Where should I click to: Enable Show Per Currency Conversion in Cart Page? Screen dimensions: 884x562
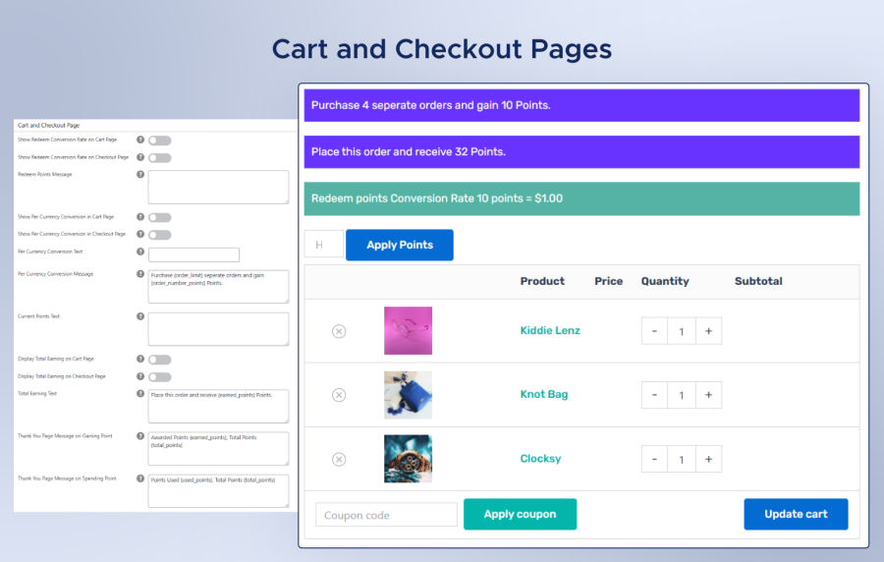(x=159, y=217)
